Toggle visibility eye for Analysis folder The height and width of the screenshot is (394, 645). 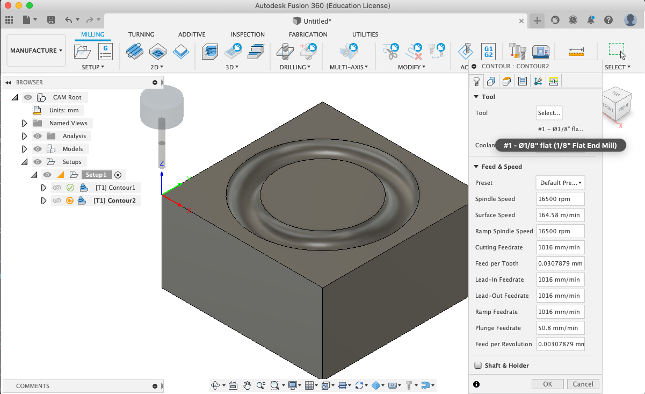[38, 136]
